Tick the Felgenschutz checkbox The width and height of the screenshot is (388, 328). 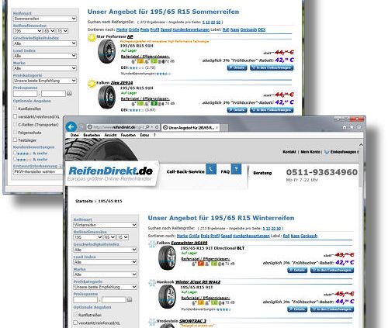point(16,132)
